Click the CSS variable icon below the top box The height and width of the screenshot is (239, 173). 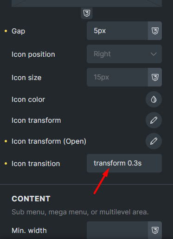pos(87,13)
